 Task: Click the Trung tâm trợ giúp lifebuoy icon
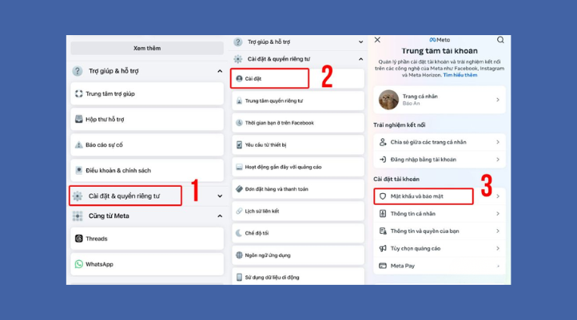[x=79, y=93]
